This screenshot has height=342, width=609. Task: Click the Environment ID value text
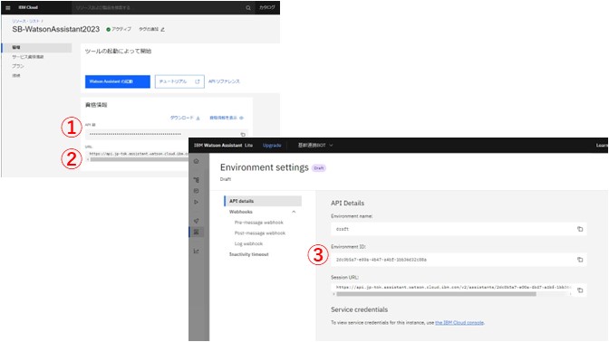[x=381, y=260]
